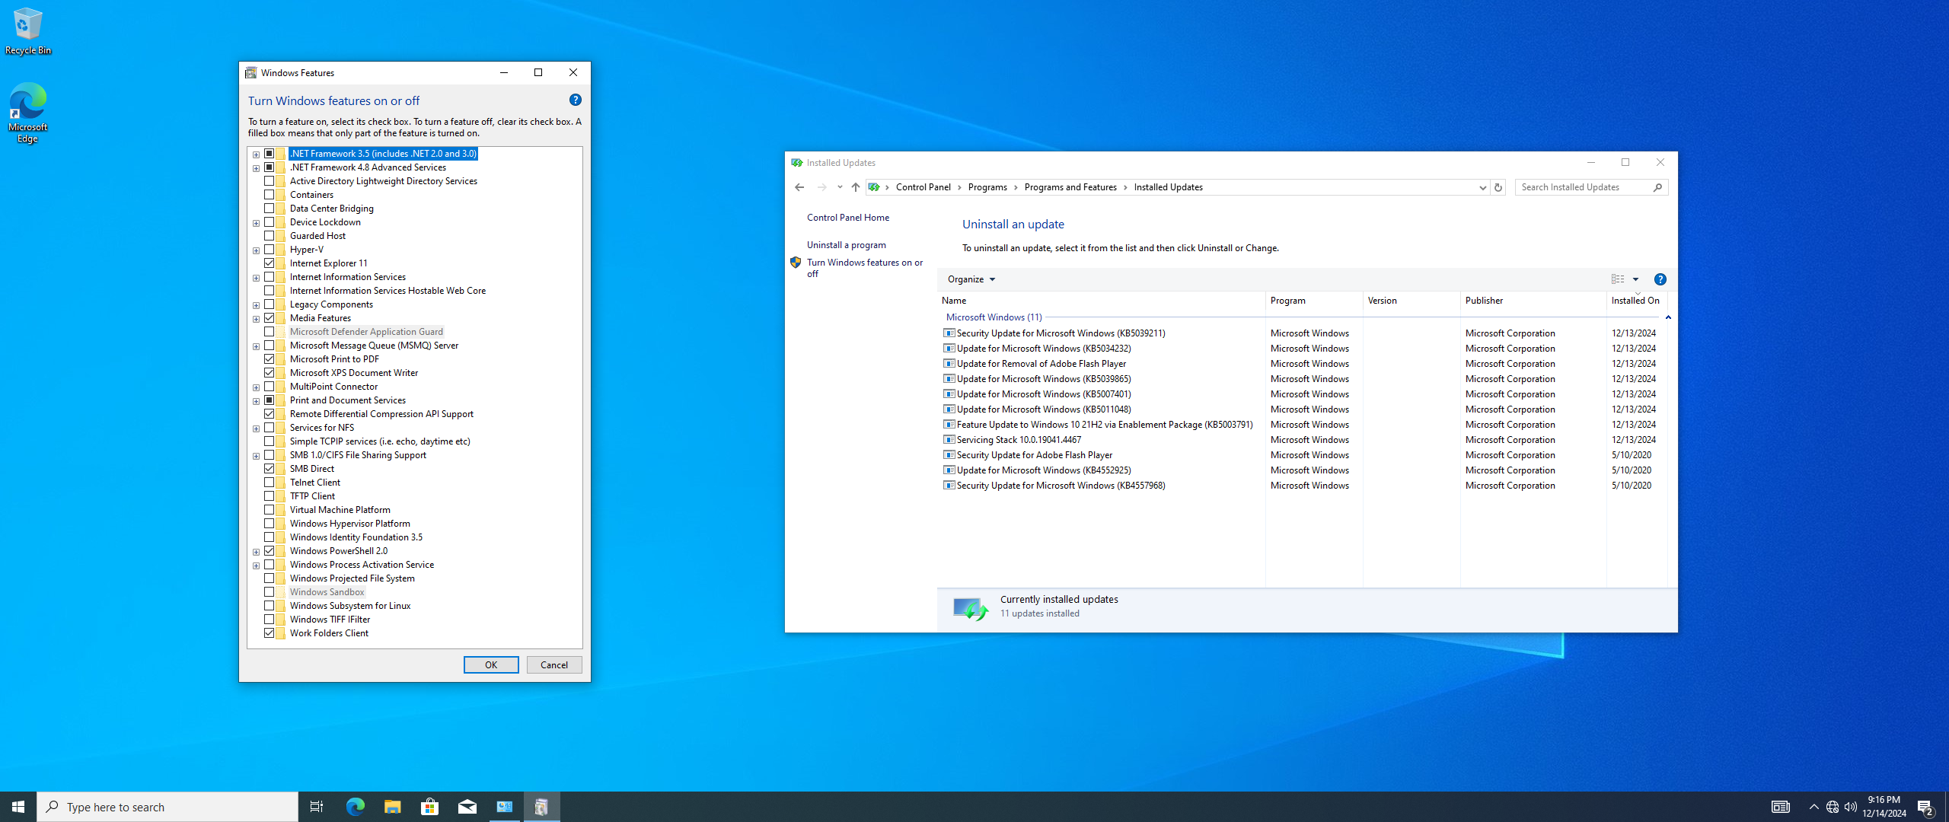
Task: Open Task View from the taskbar
Action: (x=317, y=807)
